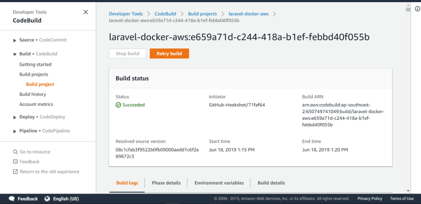
Task: Close the CodeBuild sidebar with X icon
Action: point(86,12)
